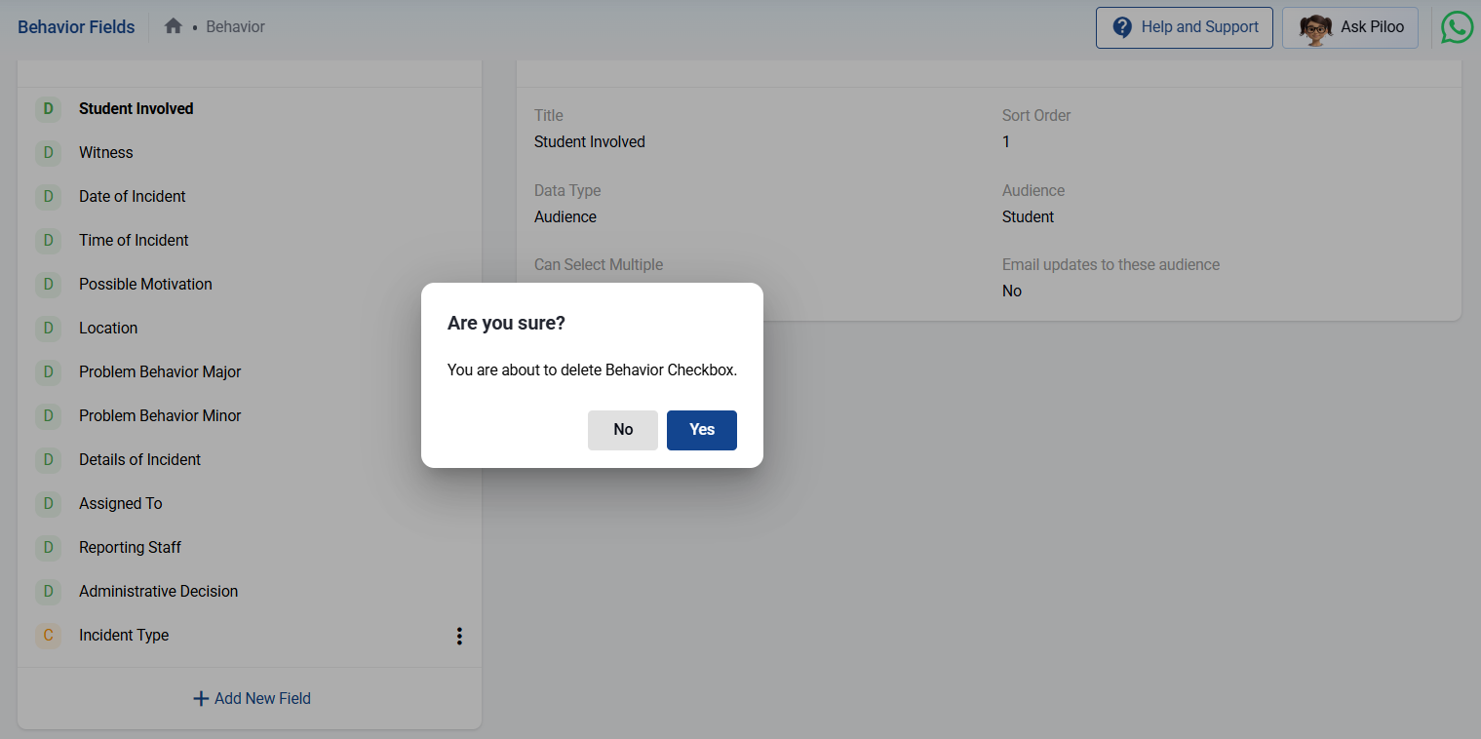
Task: Click Piloo avatar image
Action: (1315, 28)
